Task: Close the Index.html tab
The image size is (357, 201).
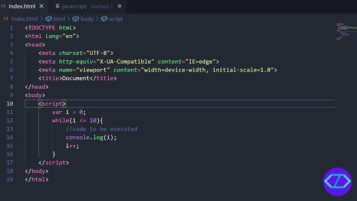Action: 41,6
